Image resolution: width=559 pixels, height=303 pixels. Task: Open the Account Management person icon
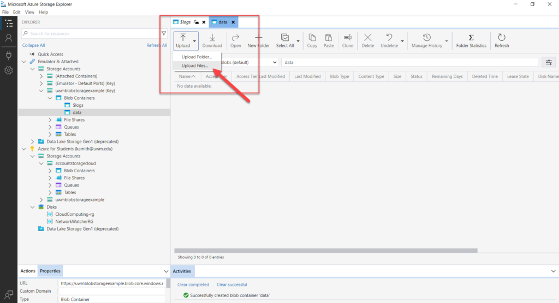(x=9, y=38)
